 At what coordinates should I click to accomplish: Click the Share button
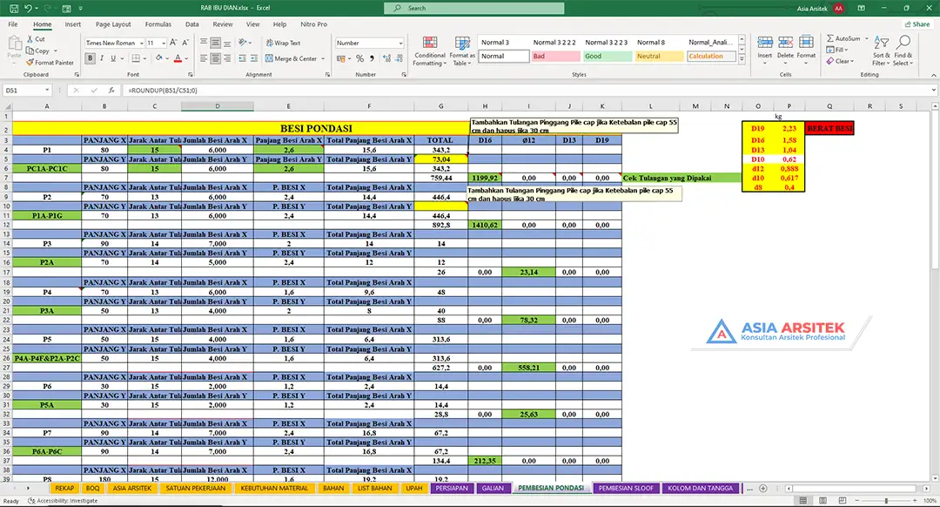point(917,24)
